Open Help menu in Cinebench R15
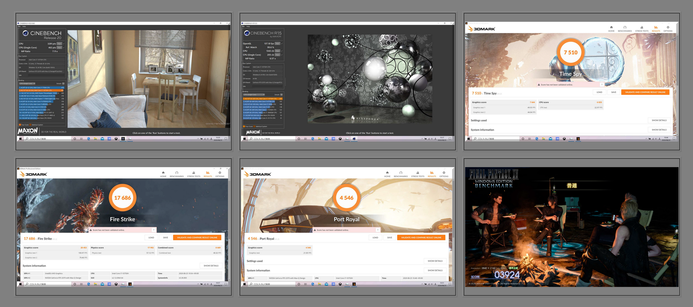Image resolution: width=693 pixels, height=307 pixels. point(248,26)
